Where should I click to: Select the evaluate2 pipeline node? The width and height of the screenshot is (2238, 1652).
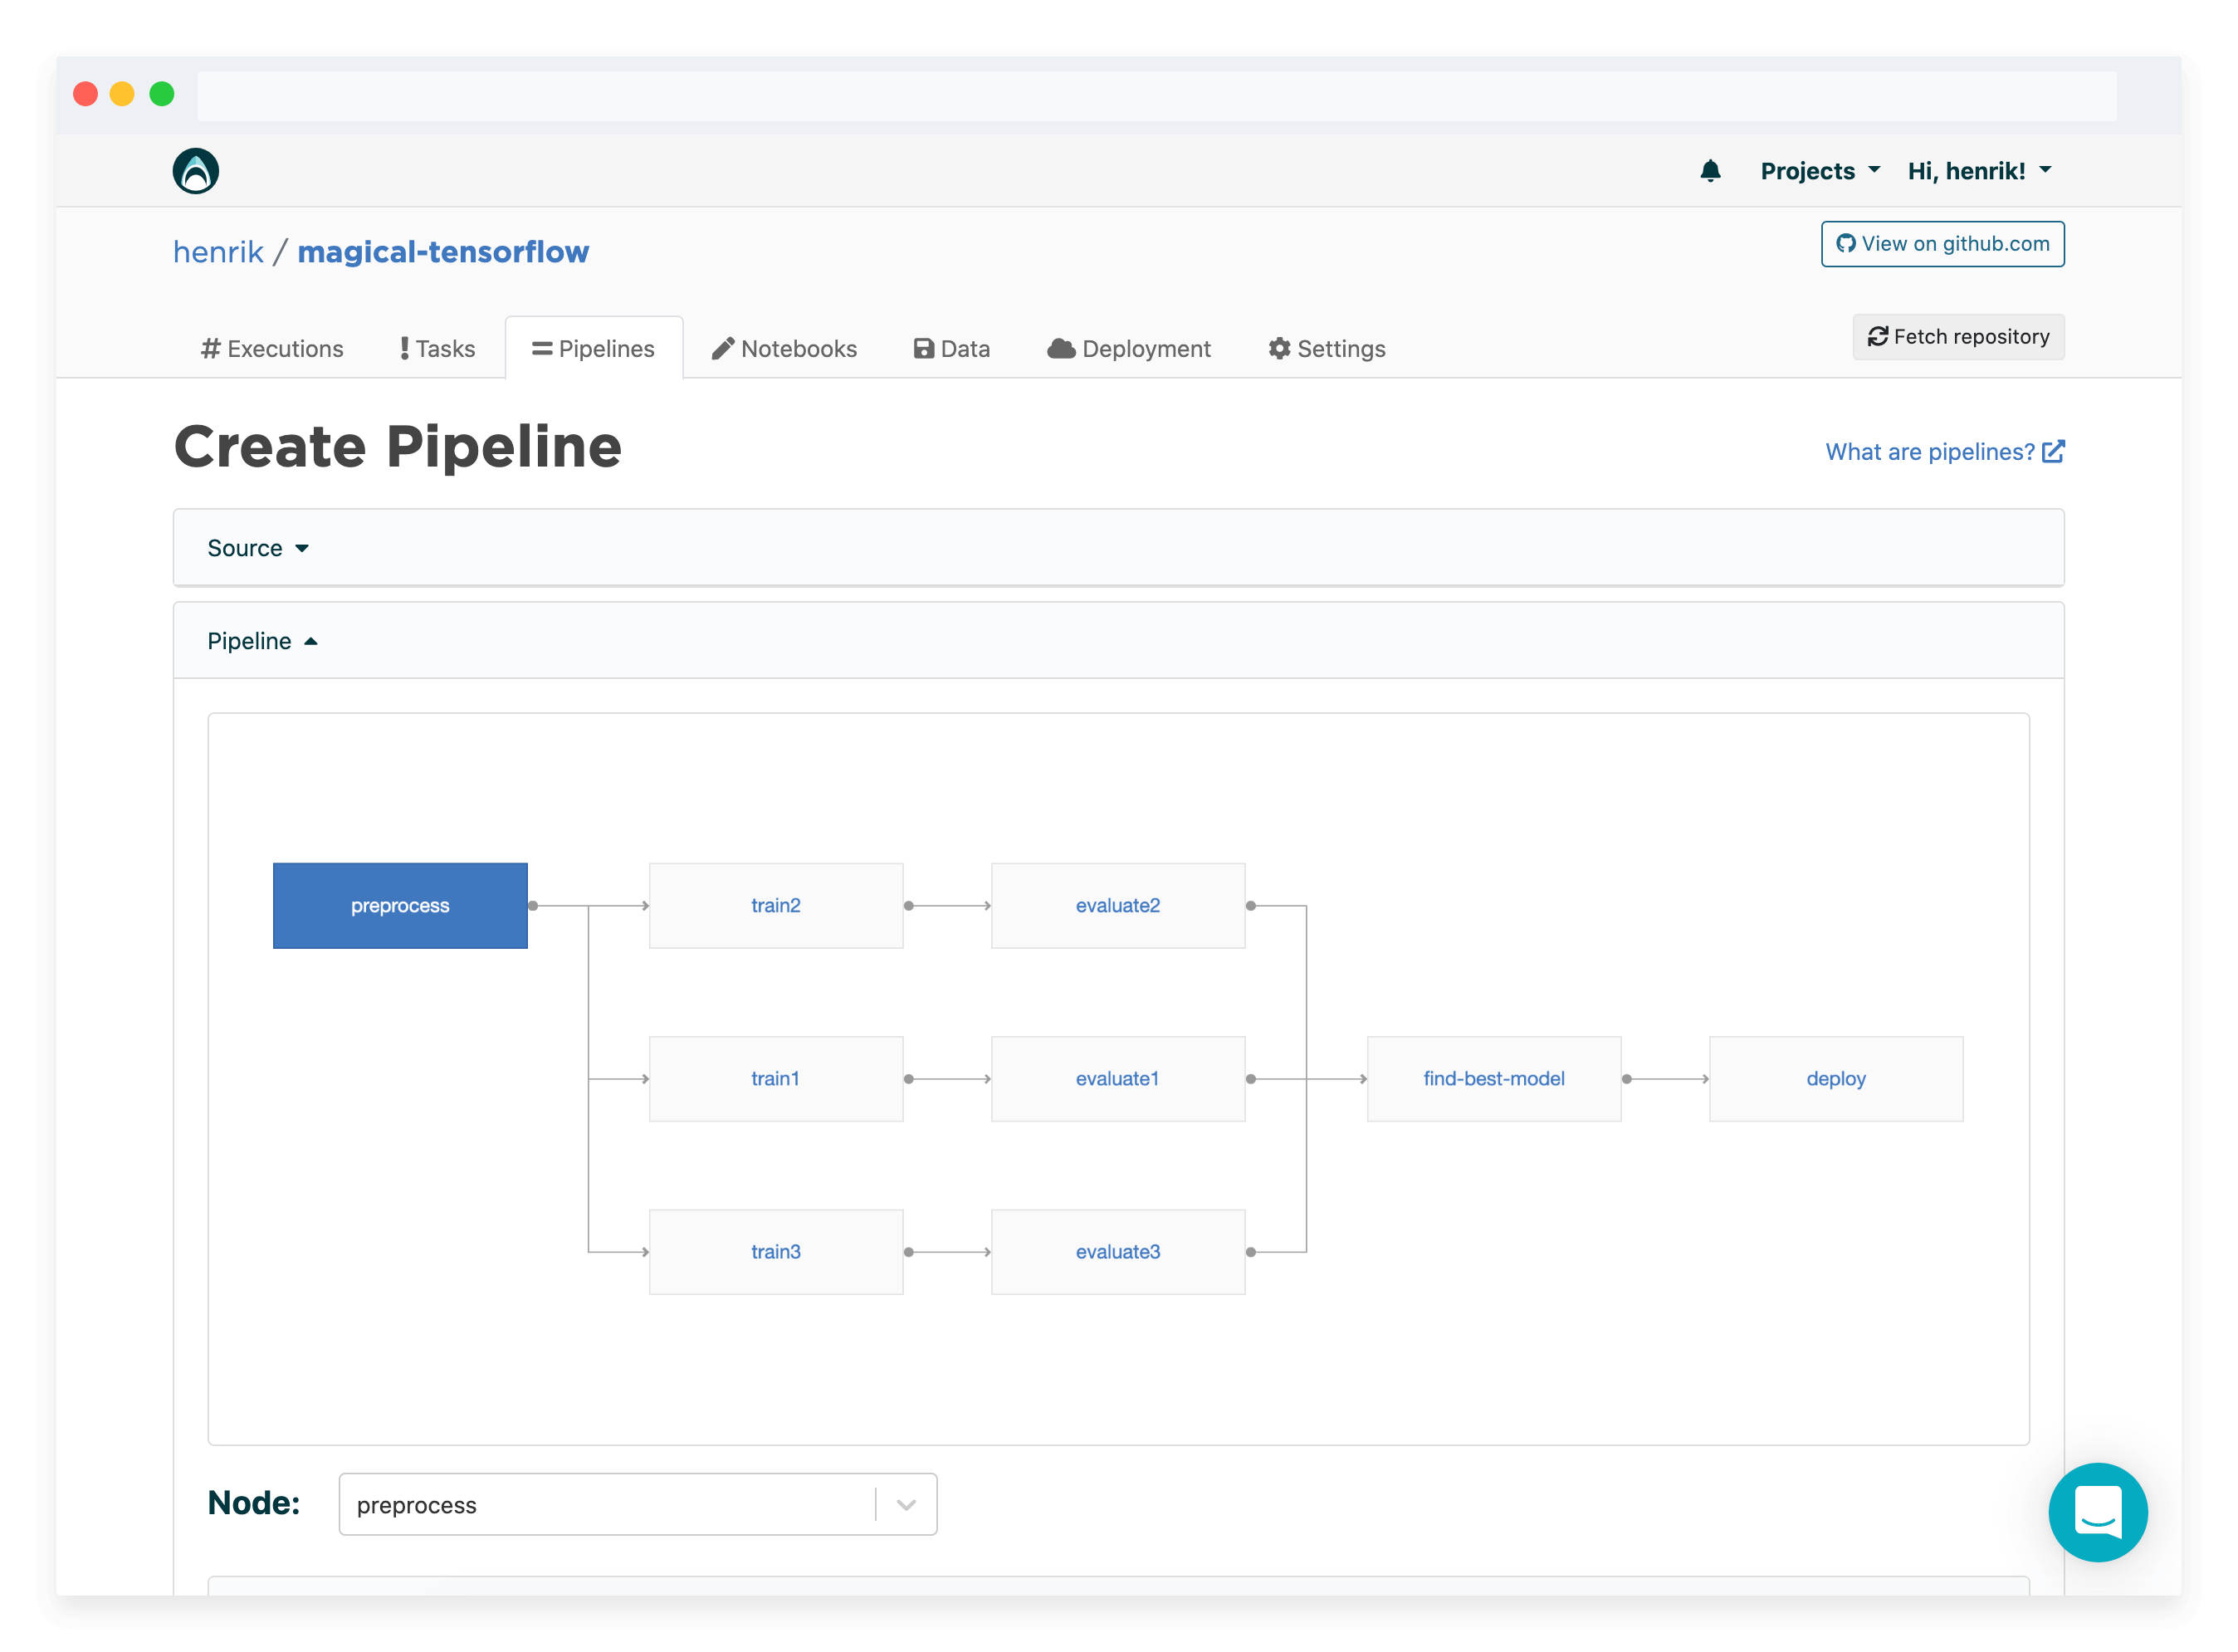(x=1119, y=905)
